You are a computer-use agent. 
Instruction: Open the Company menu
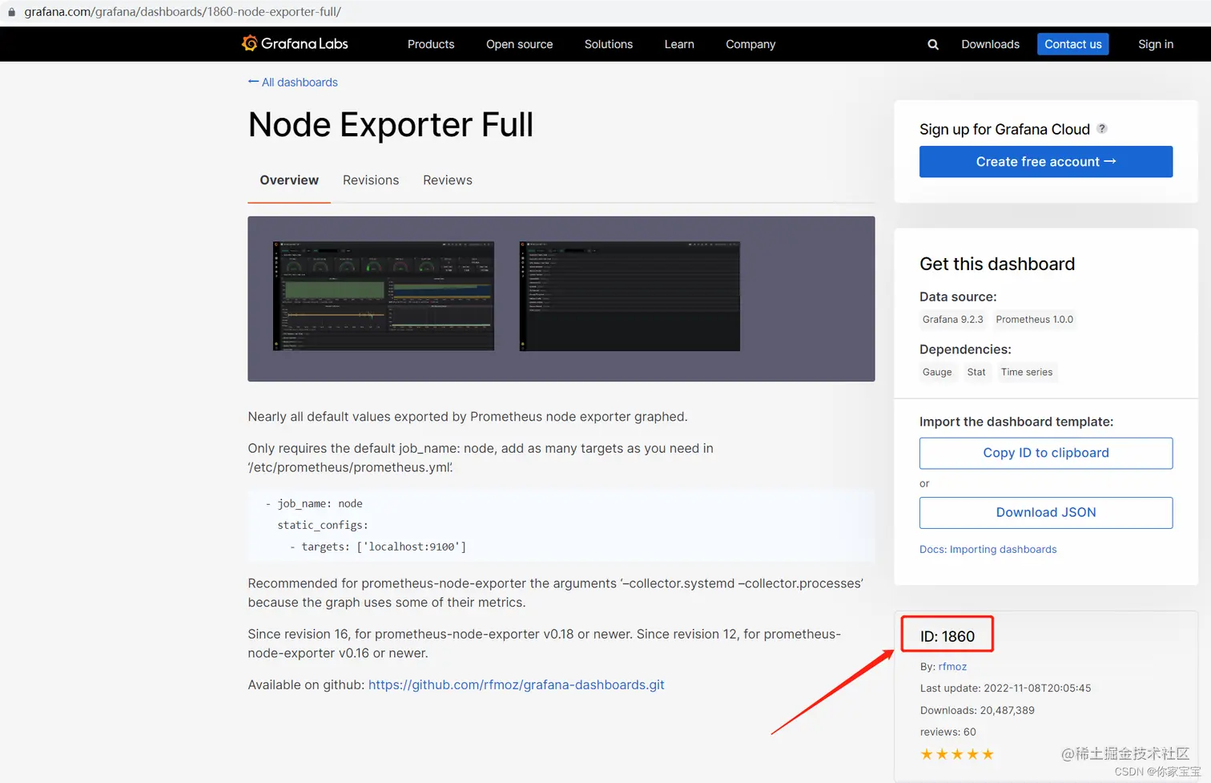[750, 44]
